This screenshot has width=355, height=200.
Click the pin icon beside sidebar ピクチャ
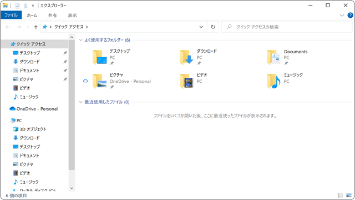point(65,79)
